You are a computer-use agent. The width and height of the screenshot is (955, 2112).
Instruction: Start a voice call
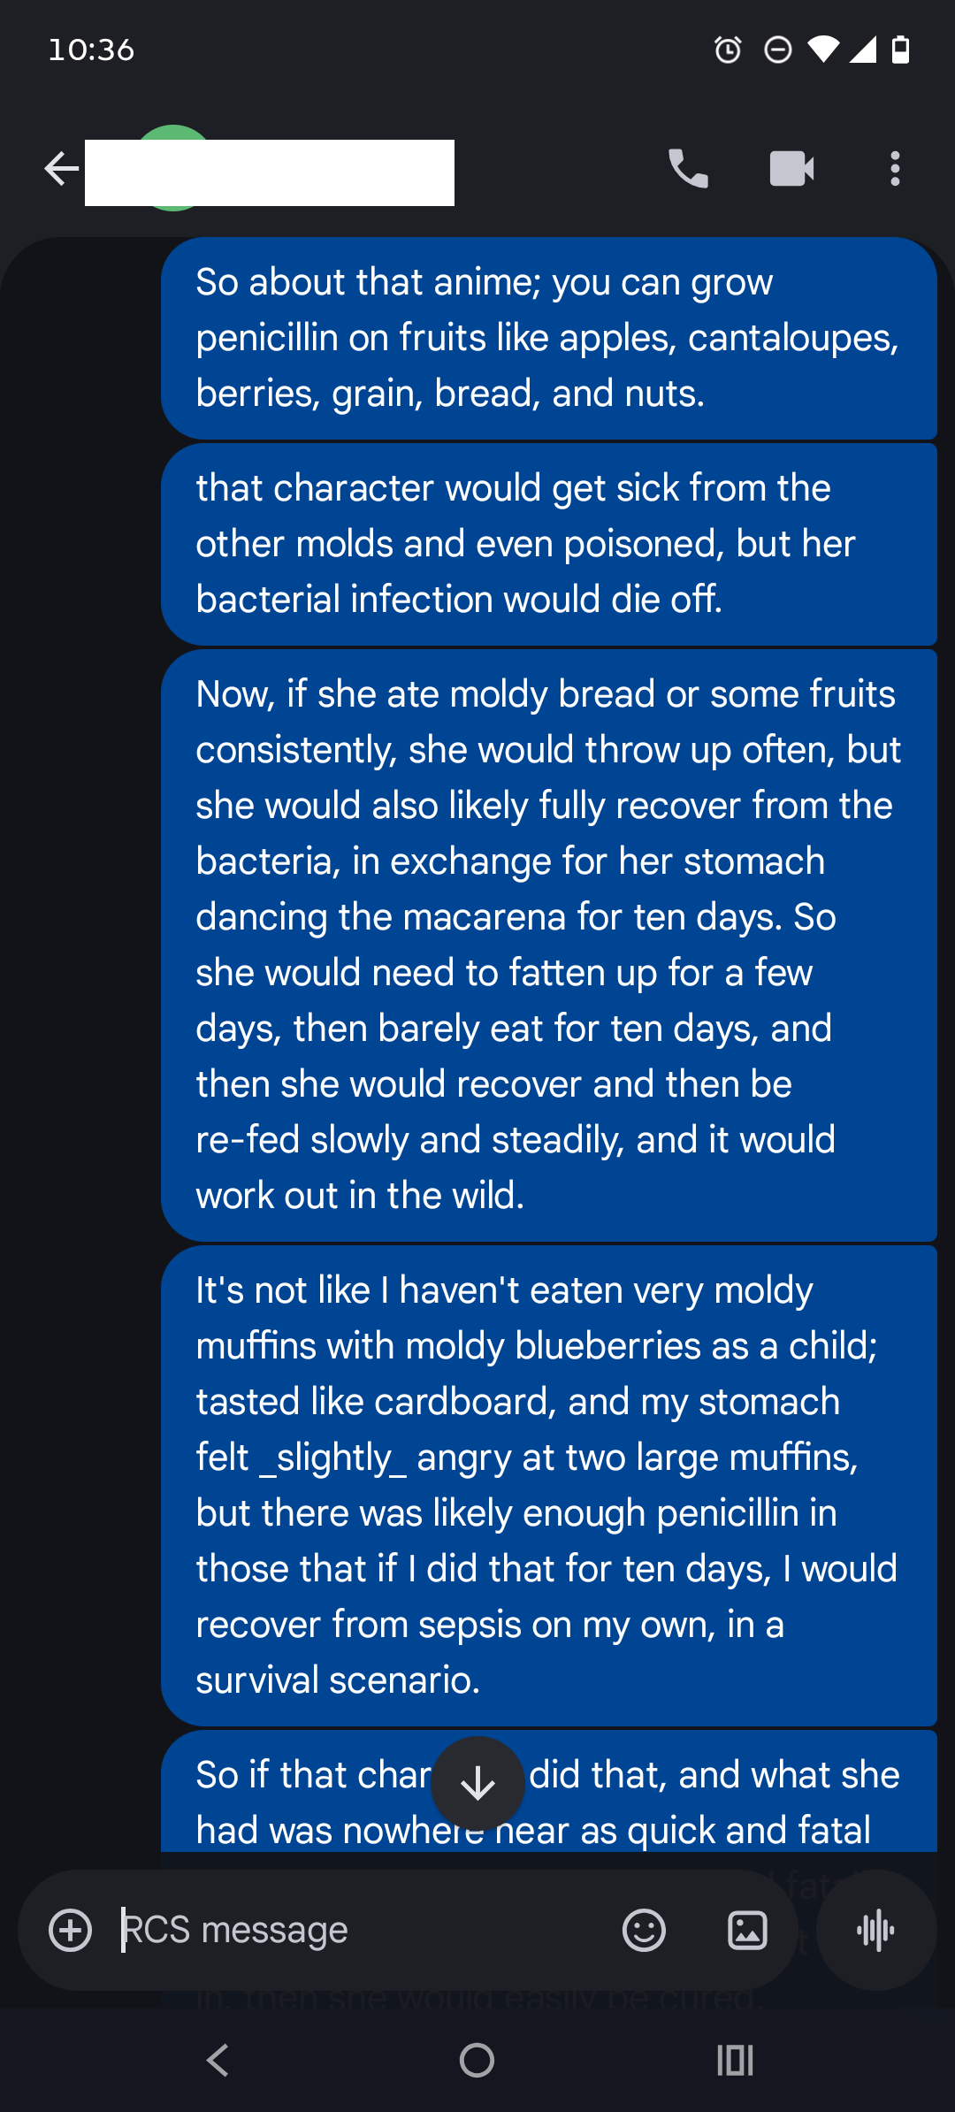click(688, 168)
